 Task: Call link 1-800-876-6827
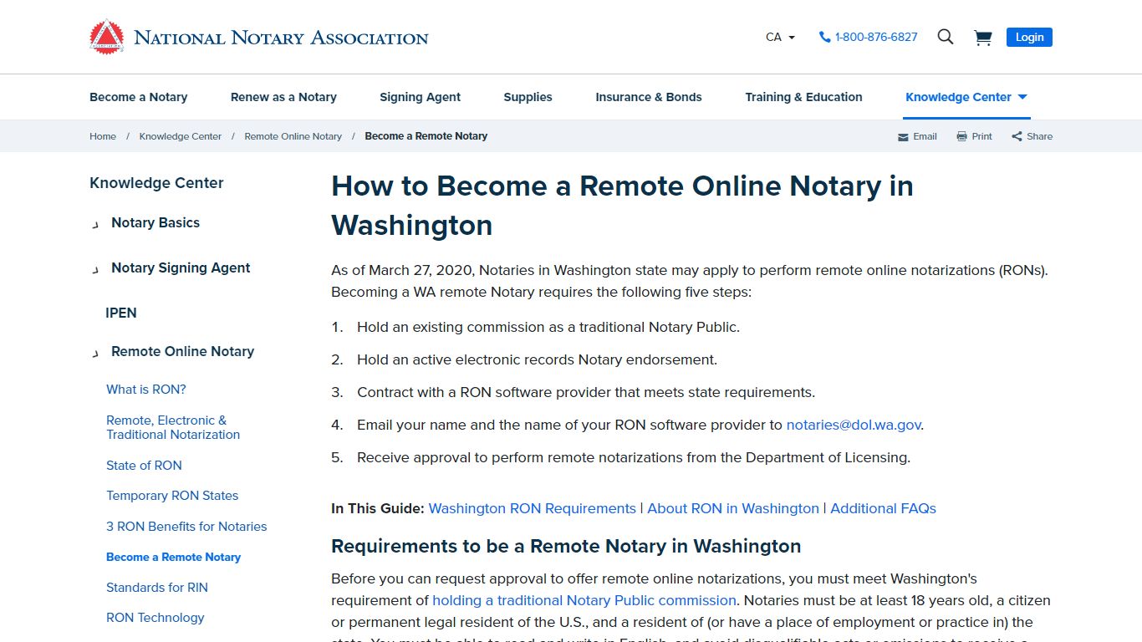[876, 37]
